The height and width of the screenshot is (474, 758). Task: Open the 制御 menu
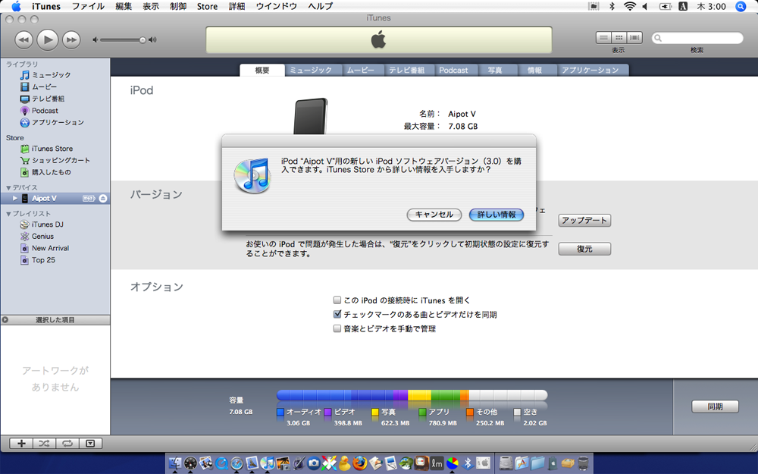click(x=178, y=6)
